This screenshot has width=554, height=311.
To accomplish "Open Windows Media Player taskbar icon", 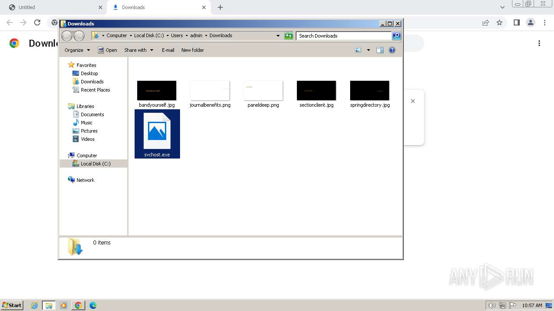I will point(64,305).
